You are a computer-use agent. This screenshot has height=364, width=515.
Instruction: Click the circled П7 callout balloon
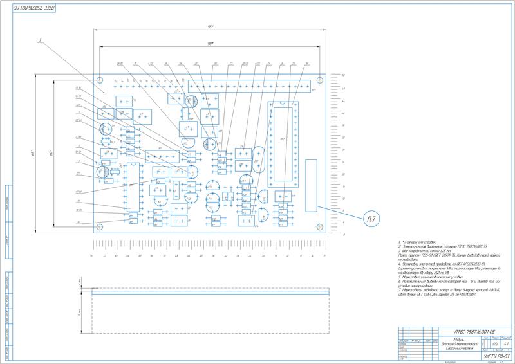[372, 218]
